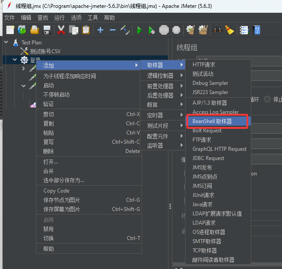Viewport: 282px width, 269px height.
Task: Collapse the Test Plan tree node
Action: [6, 42]
